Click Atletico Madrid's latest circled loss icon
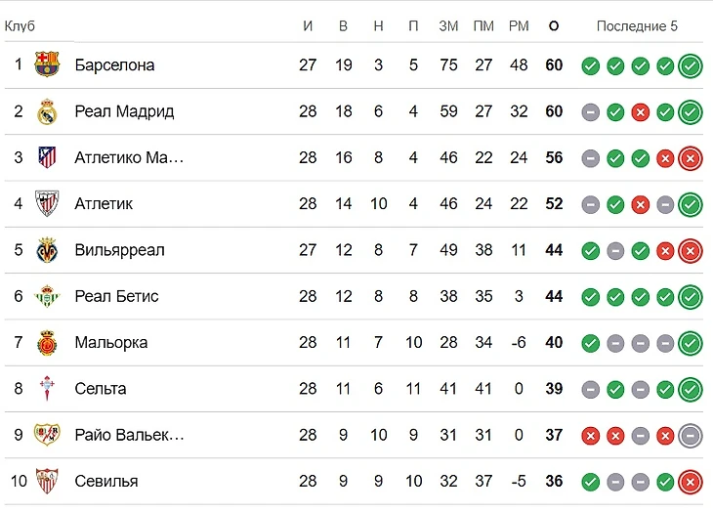The height and width of the screenshot is (512, 713). pyautogui.click(x=691, y=158)
